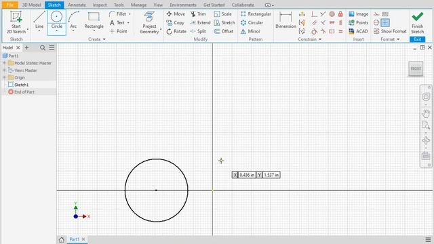
Task: Click the Split tool
Action: 198,31
